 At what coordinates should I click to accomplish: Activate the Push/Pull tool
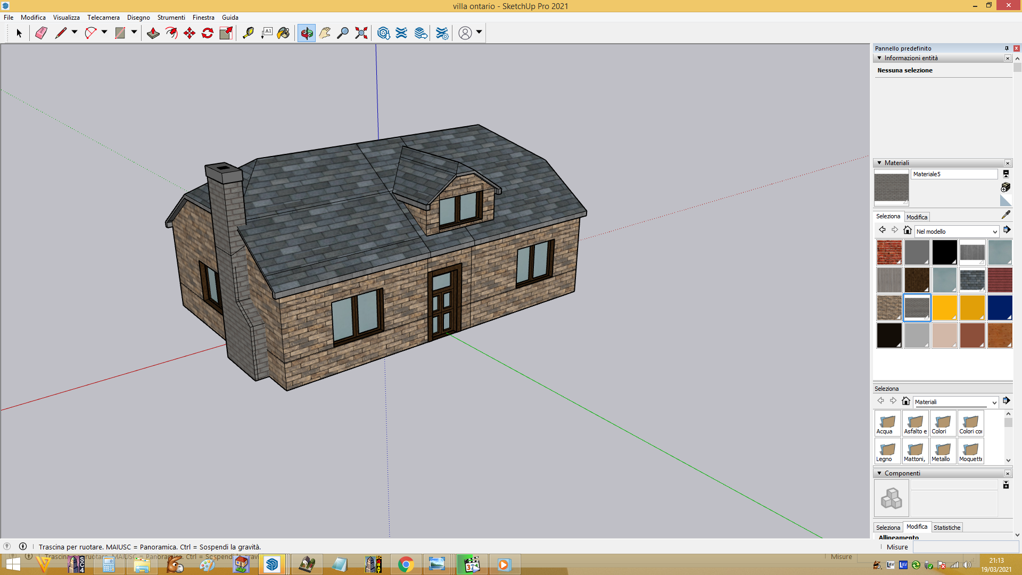point(153,33)
